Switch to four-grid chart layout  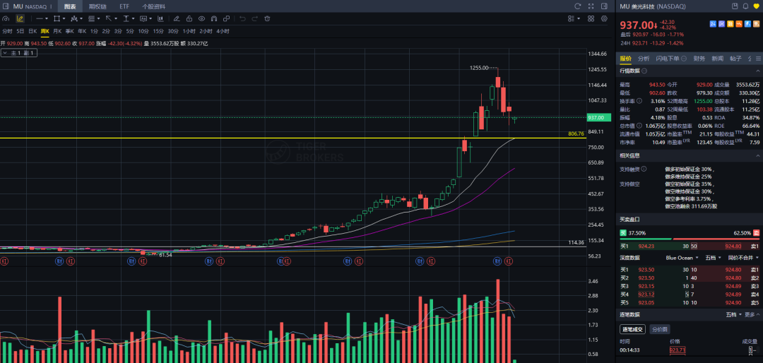pyautogui.click(x=591, y=18)
